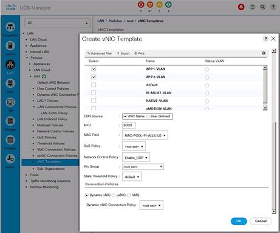Open the Pin Group dropdown
The width and height of the screenshot is (280, 233).
[143, 167]
